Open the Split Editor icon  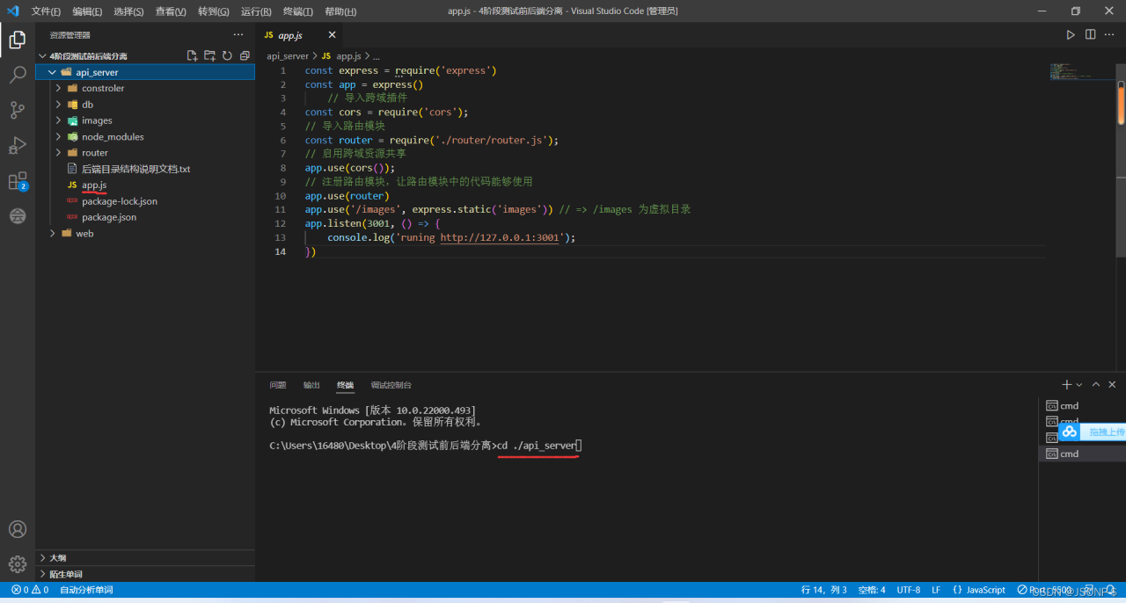[x=1091, y=34]
